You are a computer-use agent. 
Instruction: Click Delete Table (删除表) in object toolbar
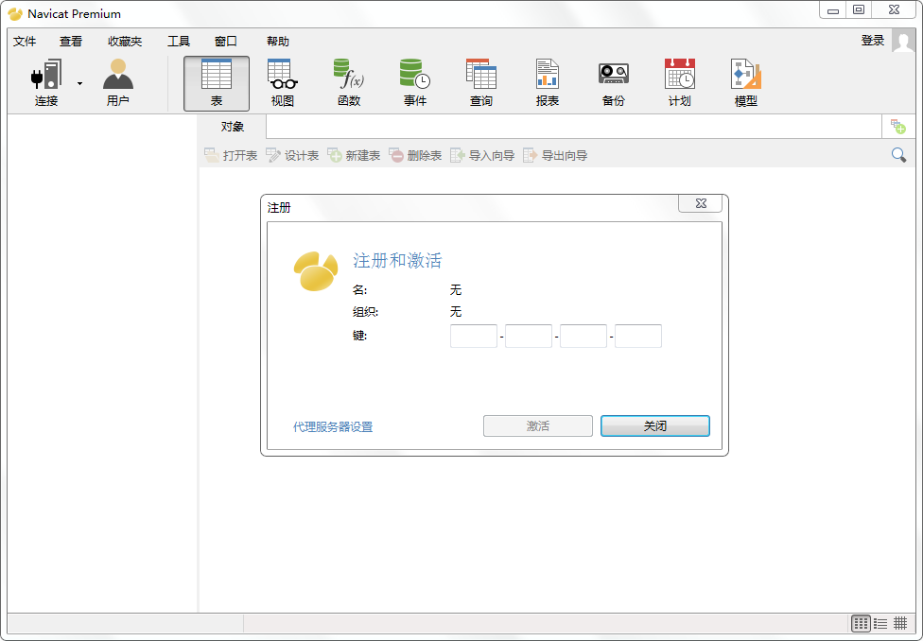pos(415,155)
